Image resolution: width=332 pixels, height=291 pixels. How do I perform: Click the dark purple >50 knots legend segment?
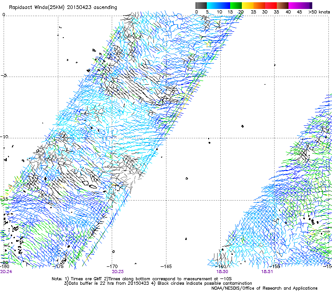pyautogui.click(x=310, y=5)
